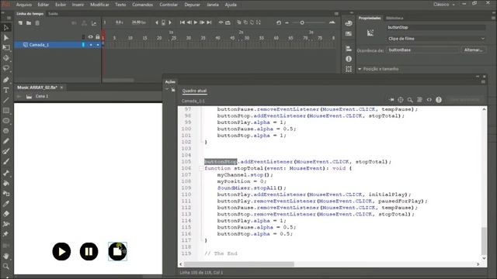Open Clipe de filme type dropdown

(x=436, y=39)
